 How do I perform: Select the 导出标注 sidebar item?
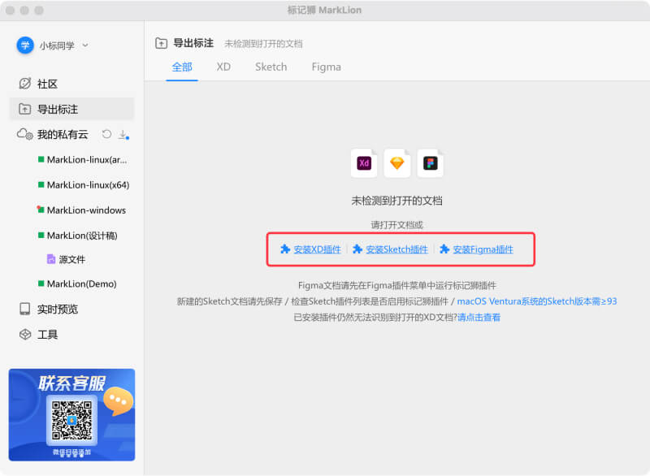pyautogui.click(x=57, y=109)
